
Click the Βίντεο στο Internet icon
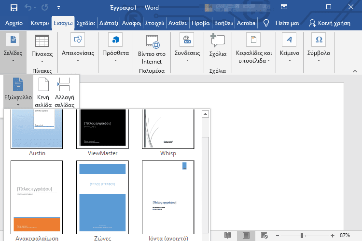153,41
